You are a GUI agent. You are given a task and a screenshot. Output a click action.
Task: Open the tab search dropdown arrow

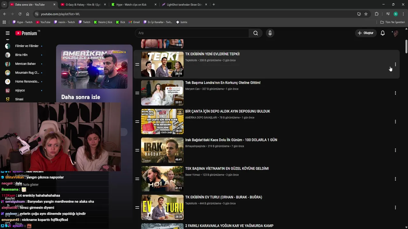[x=4, y=4]
